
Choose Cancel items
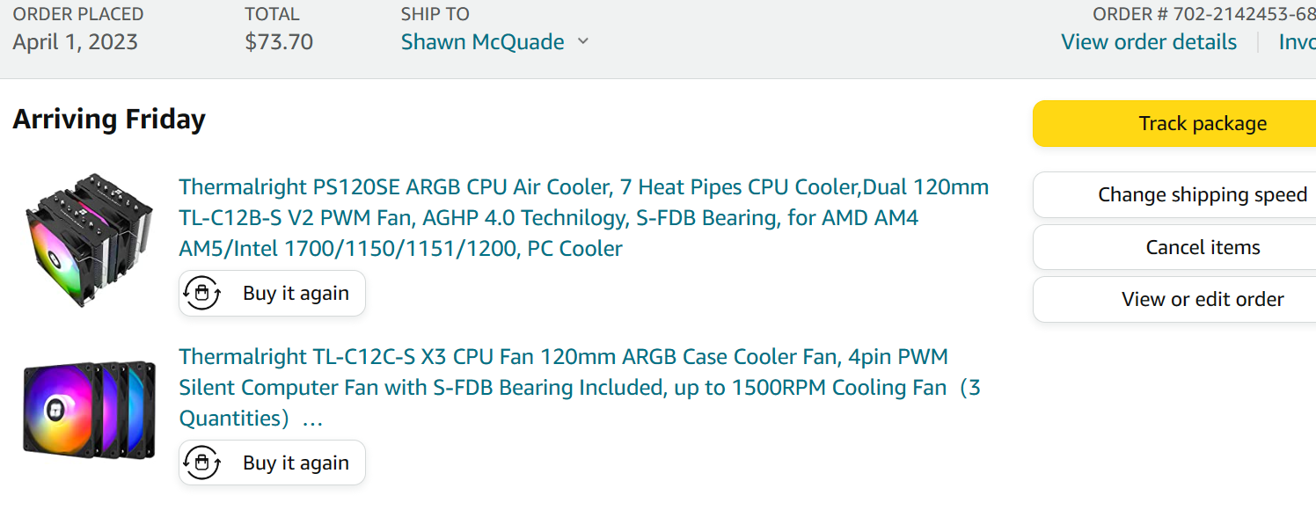point(1174,247)
